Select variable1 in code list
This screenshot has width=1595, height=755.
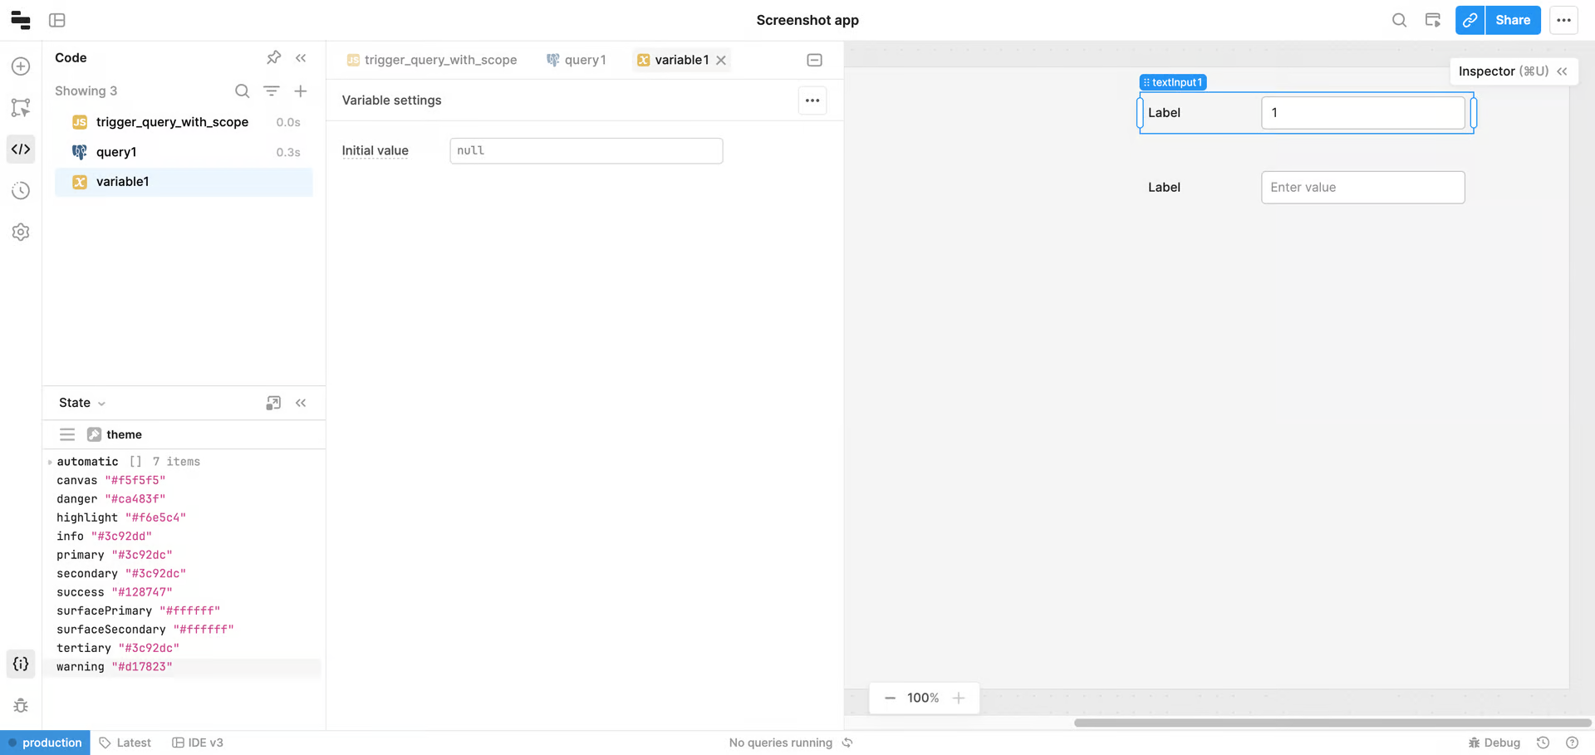click(x=184, y=182)
